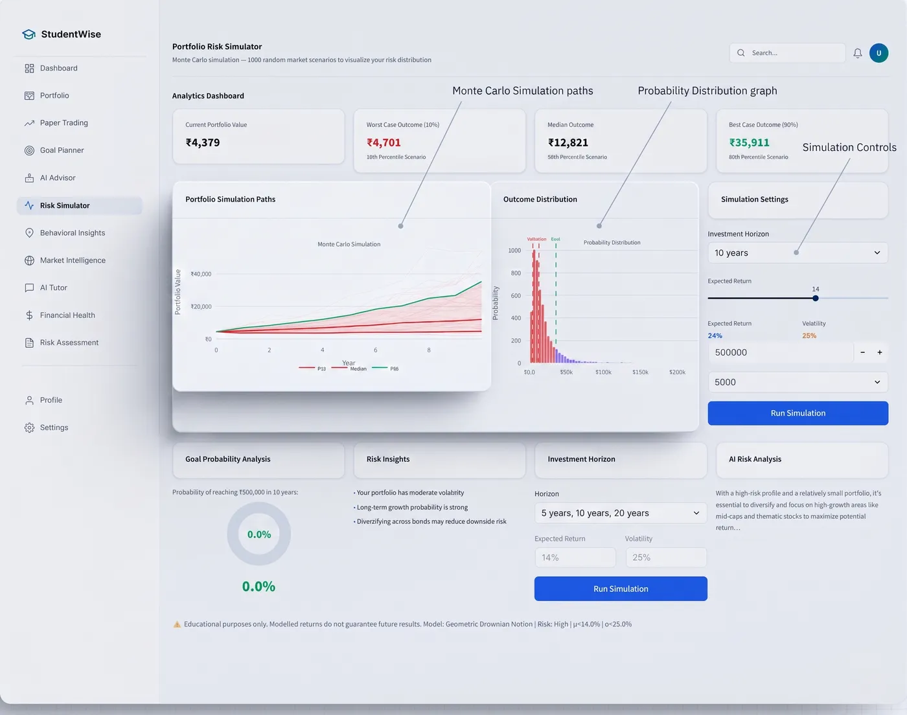907x715 pixels.
Task: Click the Outcome Distribution heading
Action: tap(540, 199)
